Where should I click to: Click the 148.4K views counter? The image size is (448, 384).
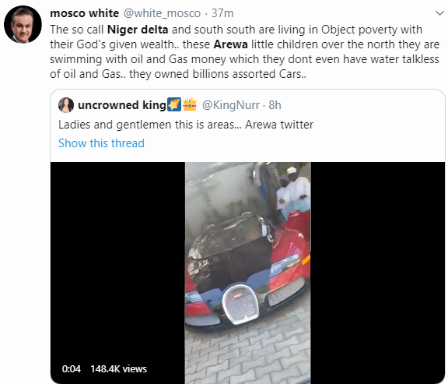(118, 369)
